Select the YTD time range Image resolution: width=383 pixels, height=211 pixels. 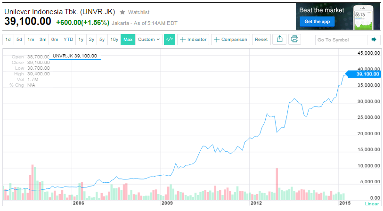(x=68, y=39)
